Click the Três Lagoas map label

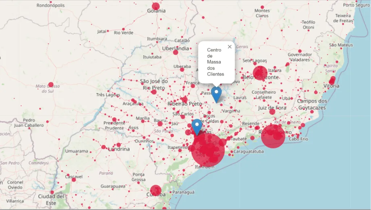pyautogui.click(x=108, y=95)
